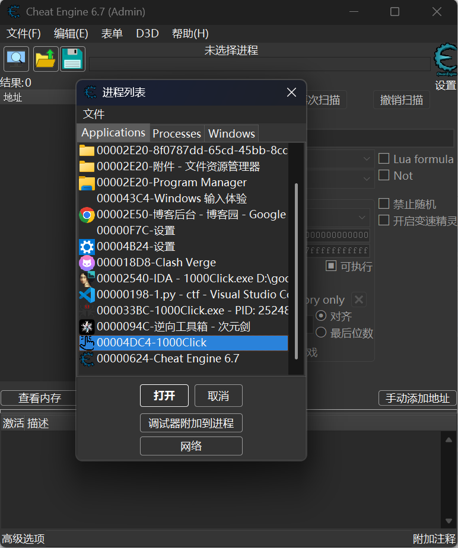This screenshot has width=458, height=548.
Task: Switch to the Applications tab
Action: [x=113, y=132]
